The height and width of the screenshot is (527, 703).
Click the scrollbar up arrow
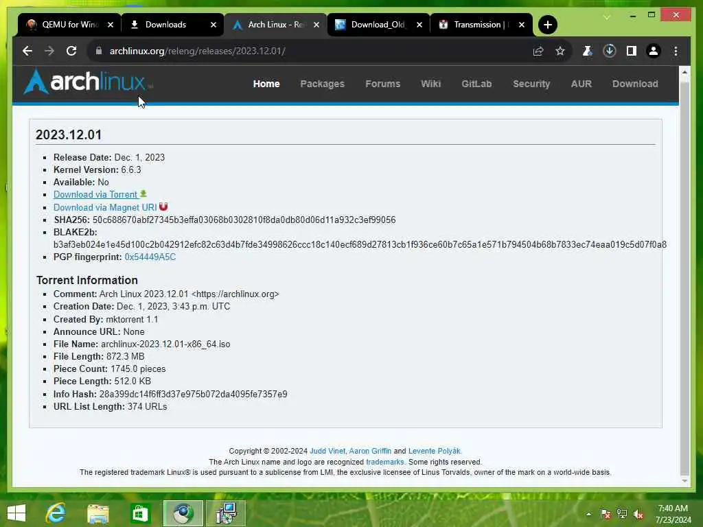(684, 72)
